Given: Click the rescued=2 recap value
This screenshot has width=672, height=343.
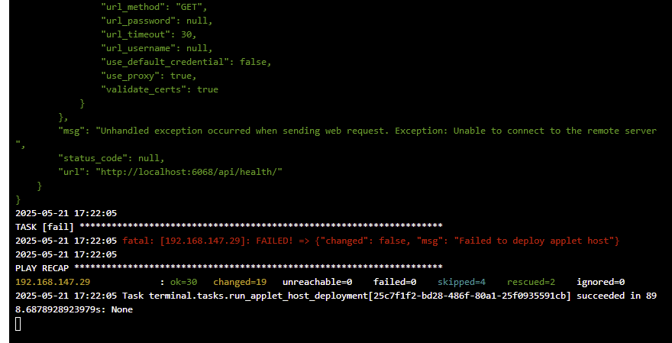Looking at the screenshot, I should pos(531,282).
